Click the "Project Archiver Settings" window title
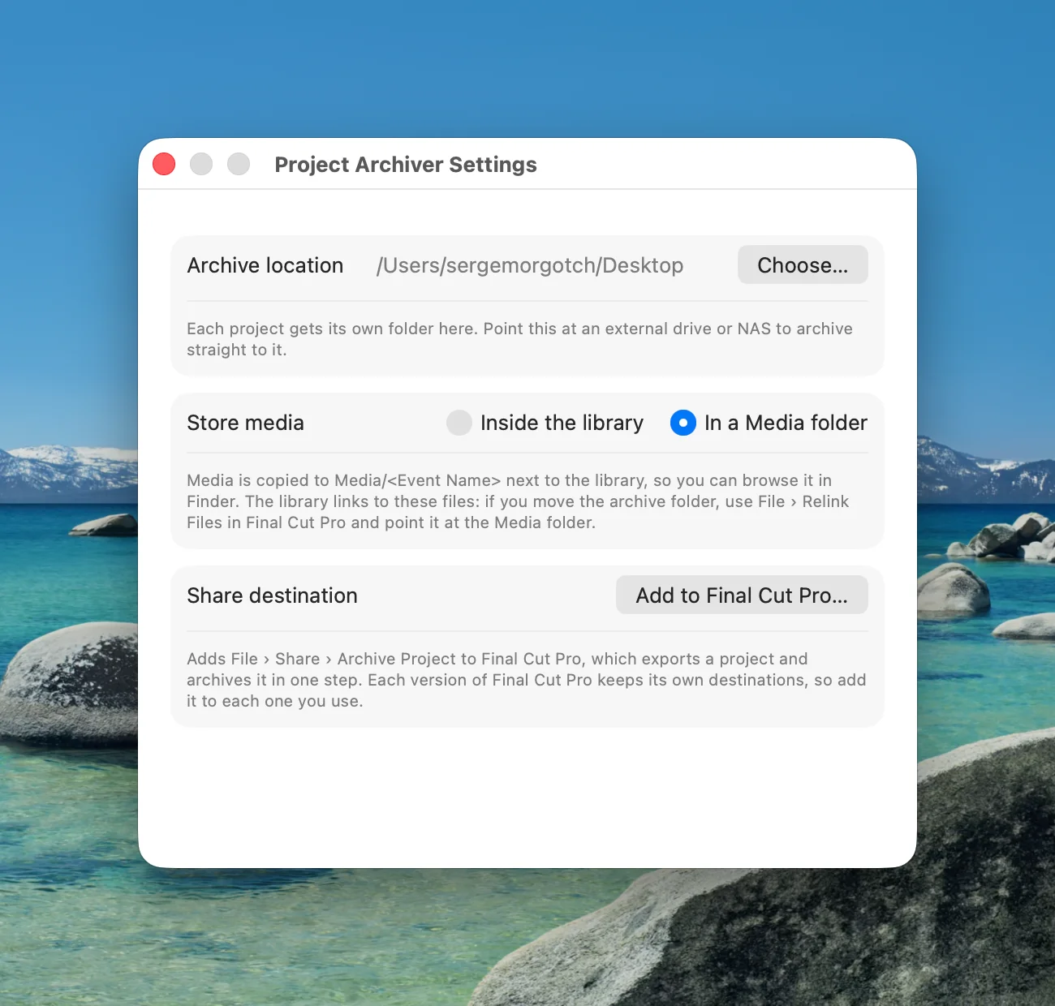The width and height of the screenshot is (1055, 1006). tap(406, 165)
